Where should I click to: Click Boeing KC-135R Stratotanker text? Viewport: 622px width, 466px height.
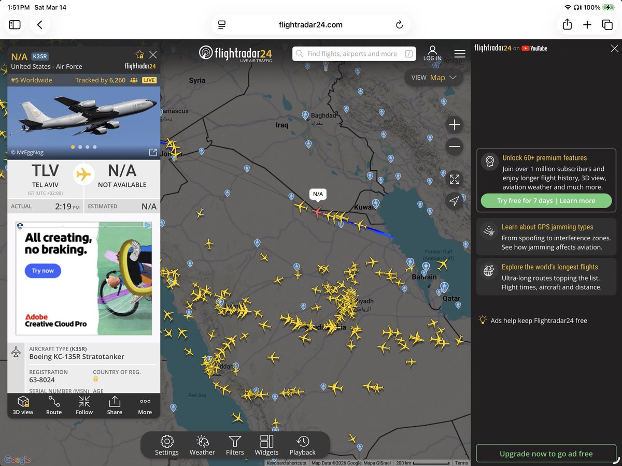tap(77, 357)
